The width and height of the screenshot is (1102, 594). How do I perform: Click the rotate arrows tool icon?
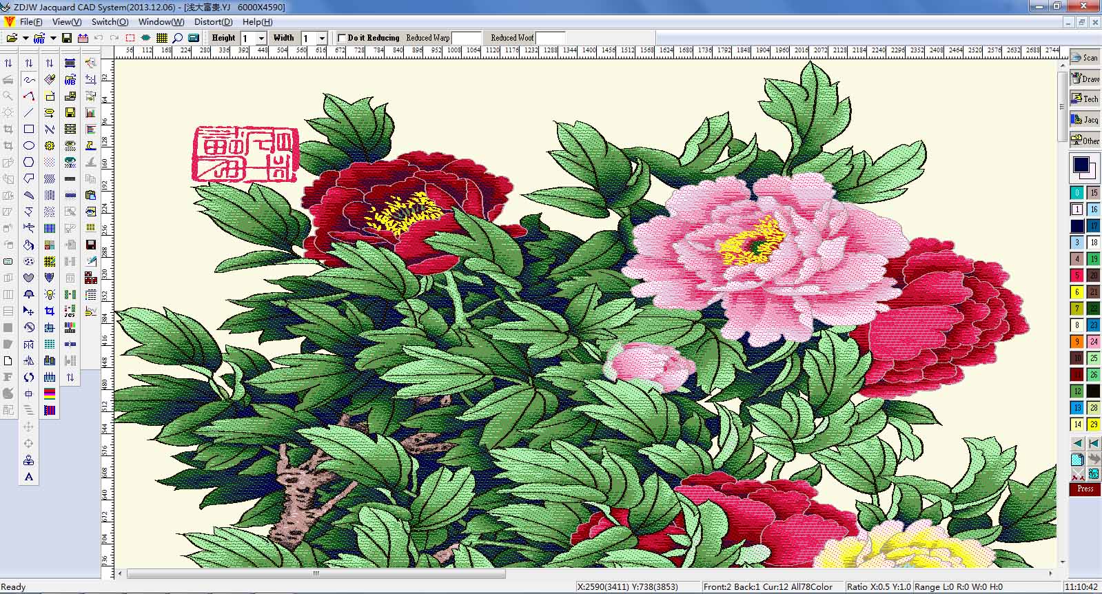click(x=29, y=377)
